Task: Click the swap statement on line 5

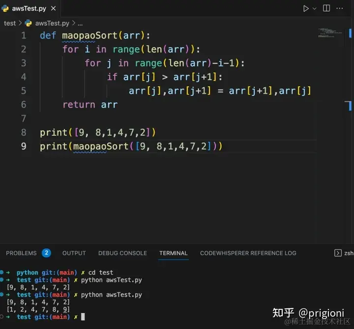Action: point(220,91)
